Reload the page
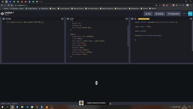Viewport: 193px width, 109px height. point(9,5)
